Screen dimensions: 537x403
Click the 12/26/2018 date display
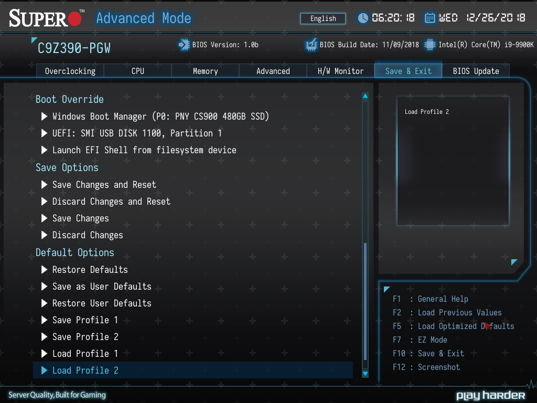click(x=496, y=18)
